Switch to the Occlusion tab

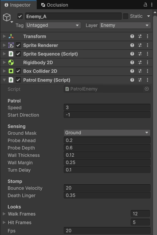55,5
